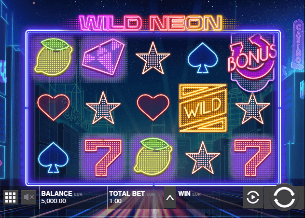Viewport: 305px width, 218px height.
Task: Click the top-left lemon symbol
Action: (54, 57)
